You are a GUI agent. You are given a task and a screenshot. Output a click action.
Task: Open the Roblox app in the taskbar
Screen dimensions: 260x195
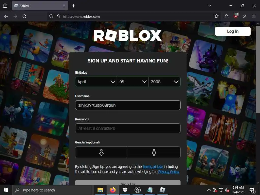pos(162,190)
